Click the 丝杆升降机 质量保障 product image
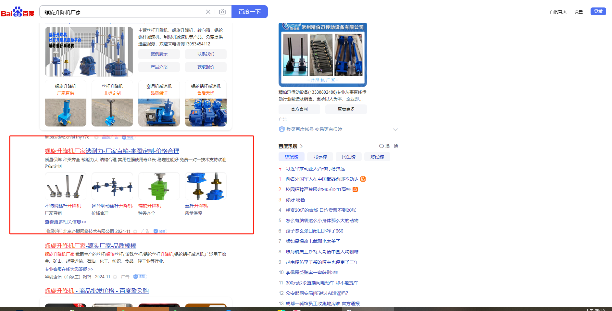The height and width of the screenshot is (311, 612). [x=206, y=186]
